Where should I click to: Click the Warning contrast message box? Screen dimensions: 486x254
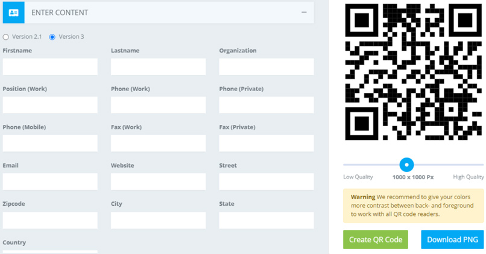click(414, 206)
